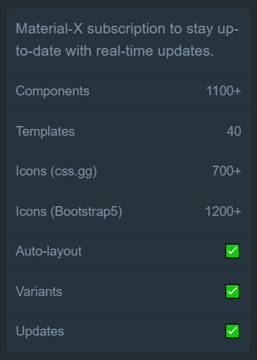Select the Templates value 40
The height and width of the screenshot is (360, 257).
pos(234,132)
